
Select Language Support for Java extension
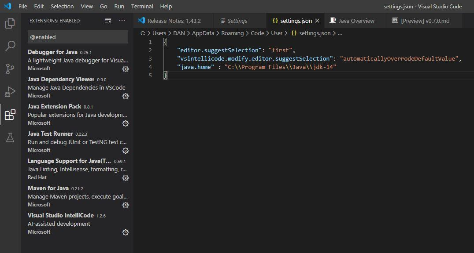(78, 169)
